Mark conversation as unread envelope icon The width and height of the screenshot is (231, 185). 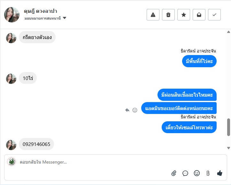click(199, 15)
